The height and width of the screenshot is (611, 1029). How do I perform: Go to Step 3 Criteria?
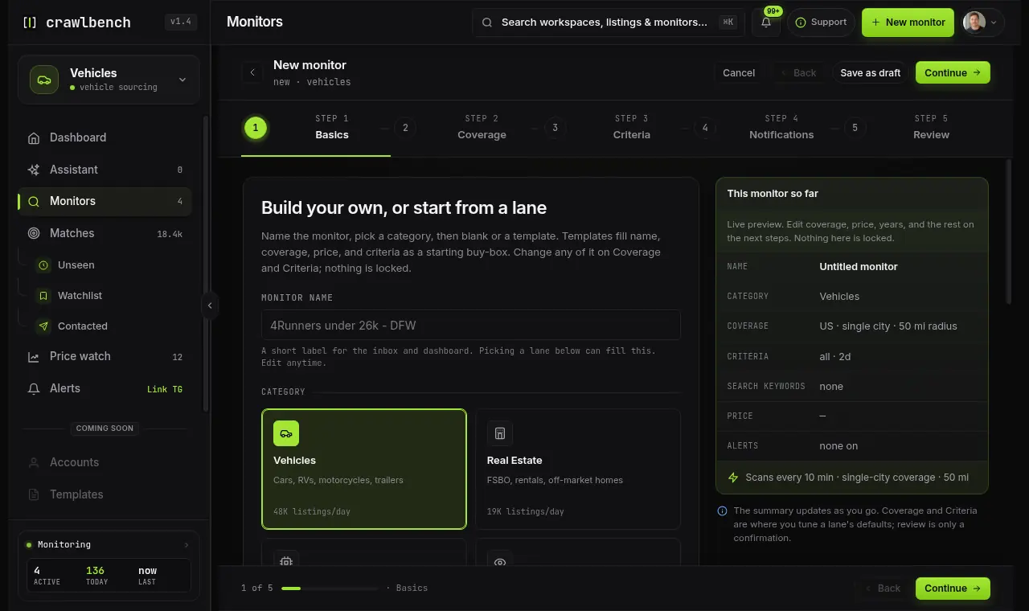616,127
